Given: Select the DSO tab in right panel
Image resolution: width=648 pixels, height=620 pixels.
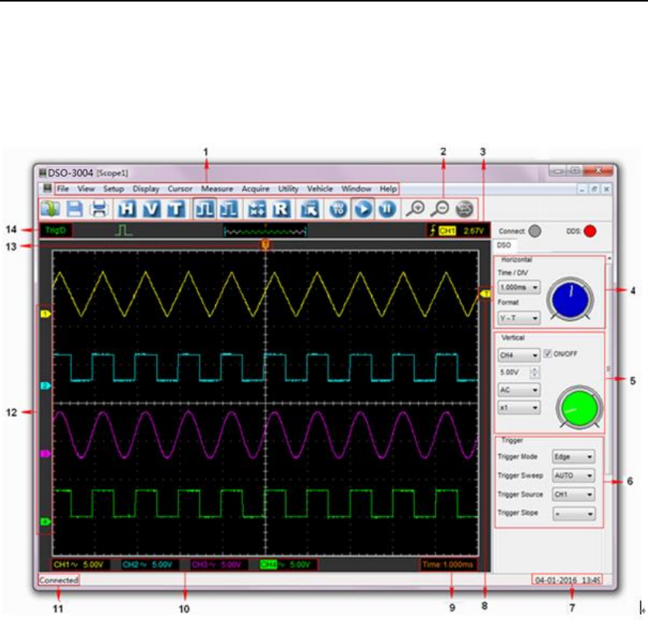Looking at the screenshot, I should [x=504, y=245].
